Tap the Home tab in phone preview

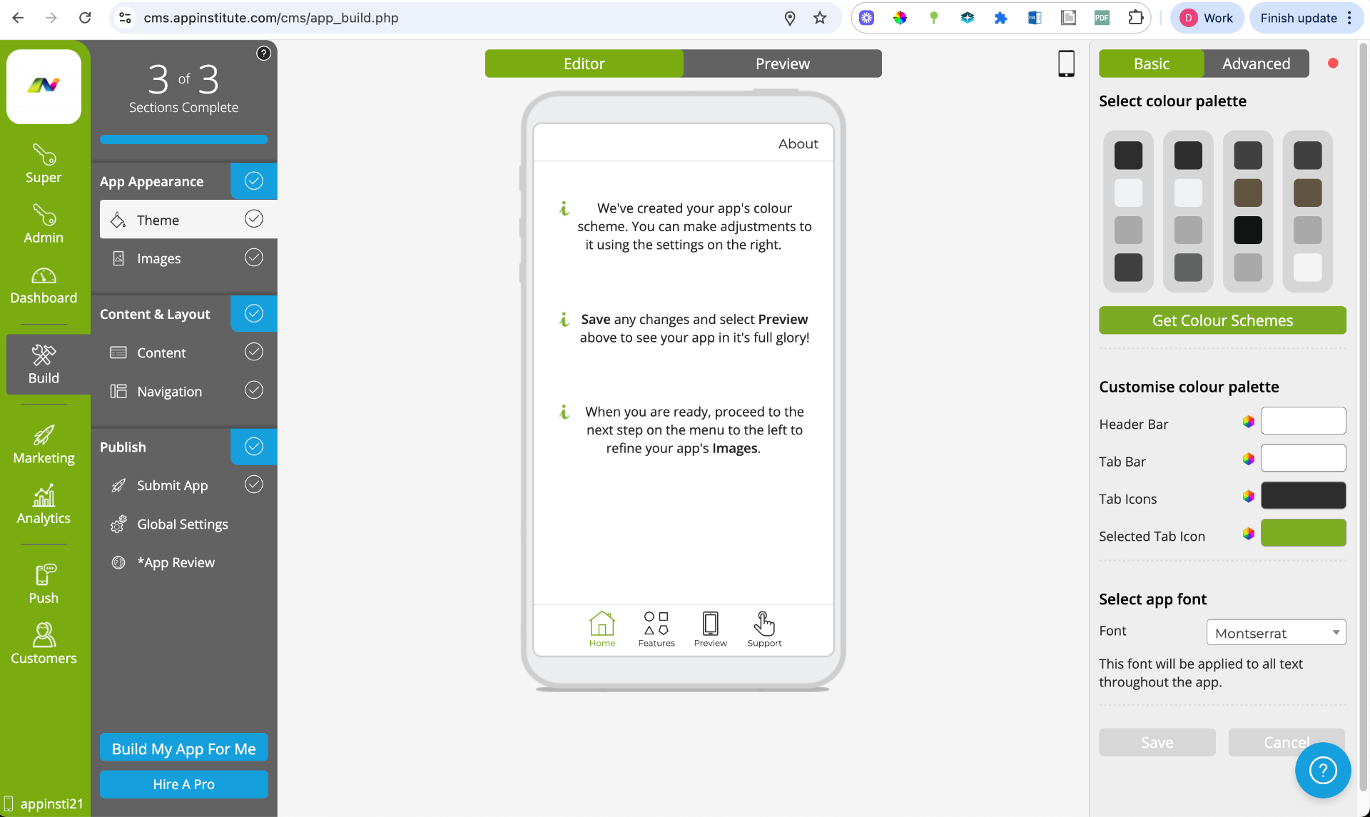click(602, 629)
